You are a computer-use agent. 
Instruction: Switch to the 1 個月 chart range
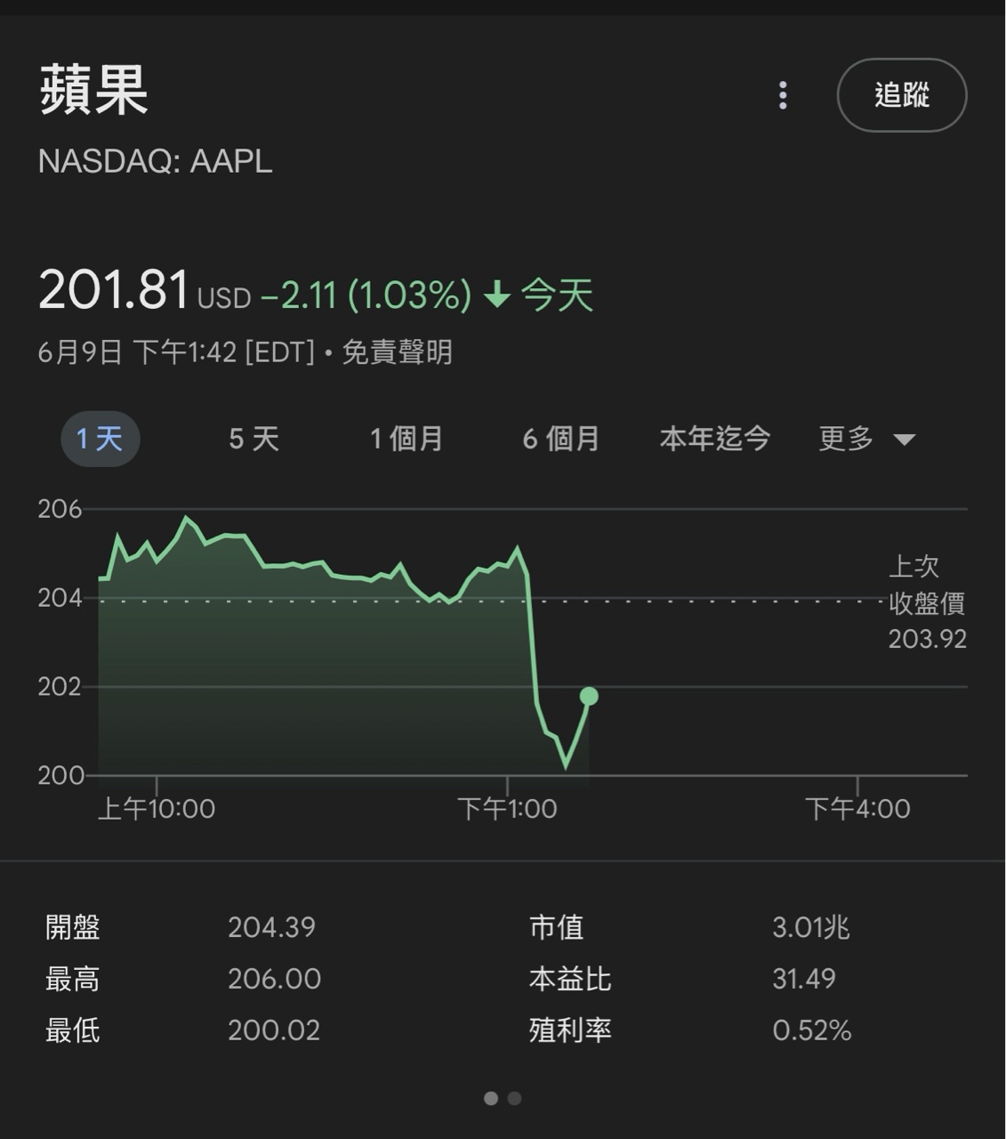pos(406,439)
